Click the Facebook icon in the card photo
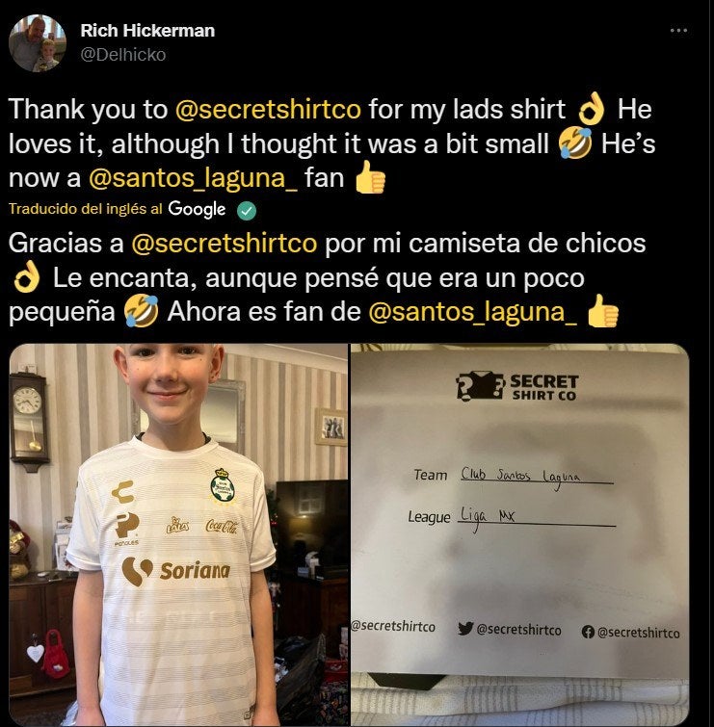714x727 pixels. click(x=588, y=632)
